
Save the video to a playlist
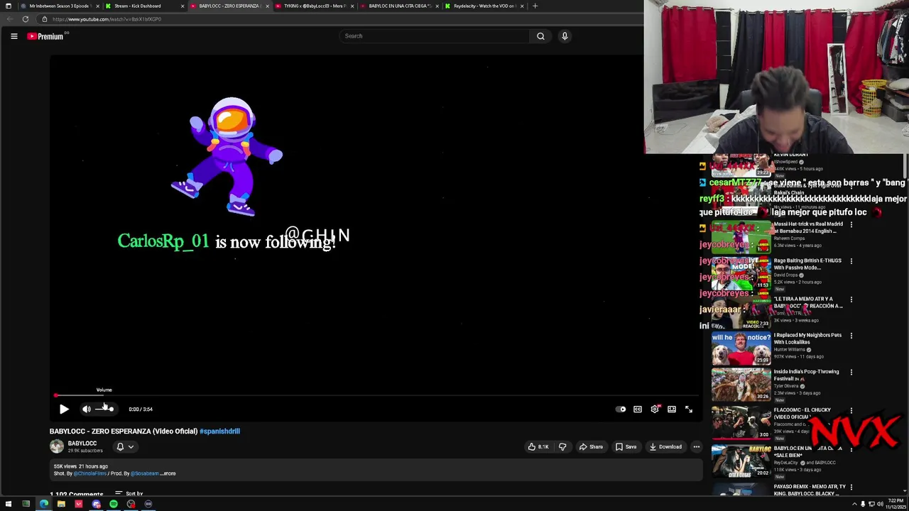pyautogui.click(x=626, y=446)
